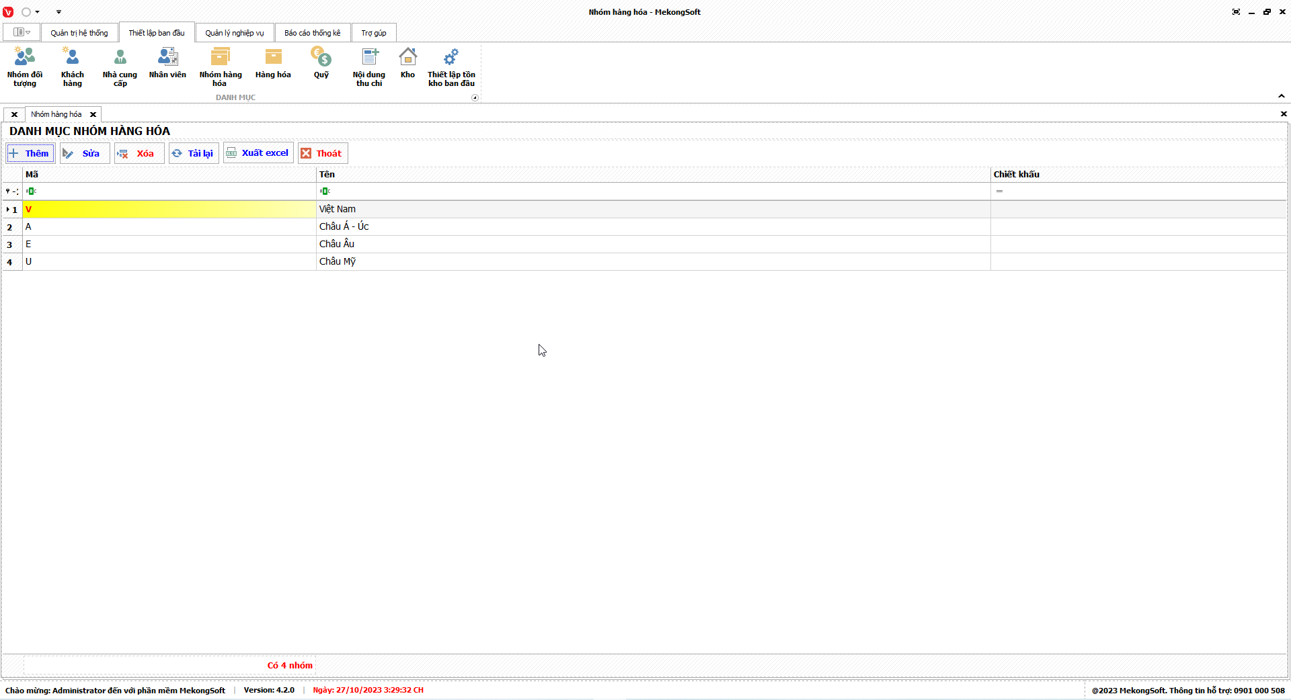This screenshot has width=1291, height=700.
Task: Click the code cell U
Action: click(169, 262)
